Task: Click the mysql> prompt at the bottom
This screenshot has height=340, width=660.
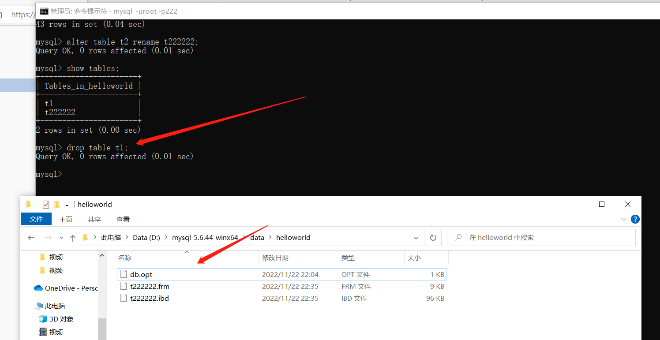Action: (49, 174)
